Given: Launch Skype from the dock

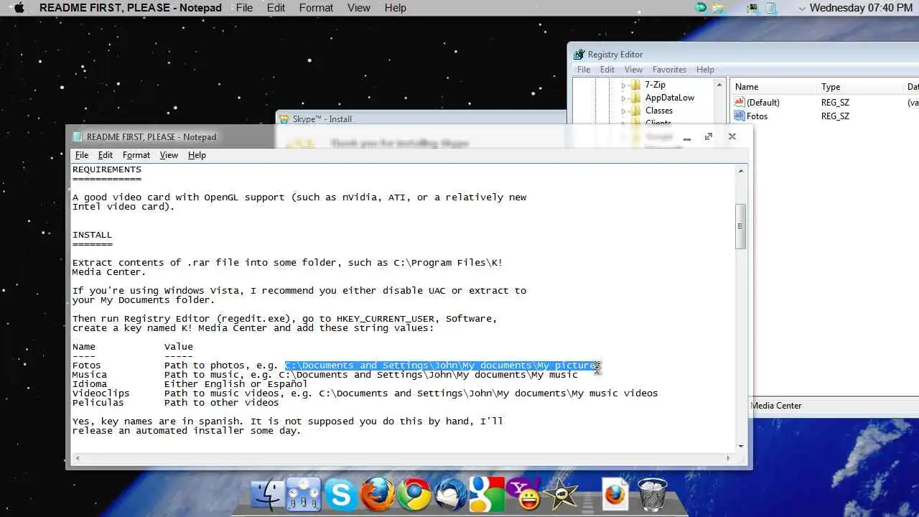Looking at the screenshot, I should [340, 495].
